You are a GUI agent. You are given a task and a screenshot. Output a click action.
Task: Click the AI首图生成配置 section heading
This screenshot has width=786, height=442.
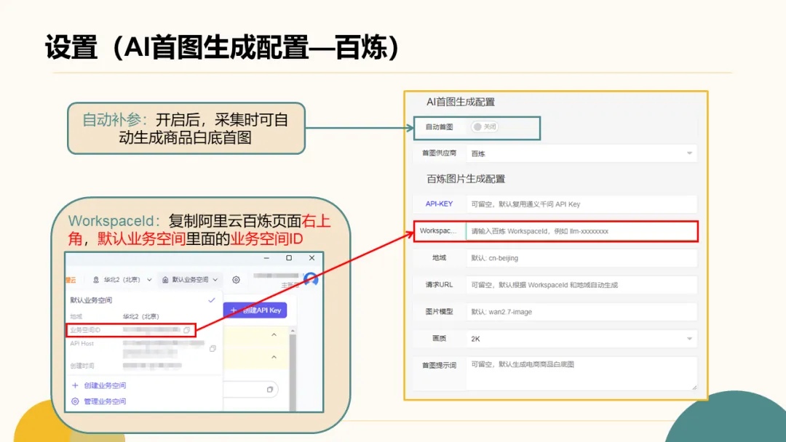click(x=460, y=102)
